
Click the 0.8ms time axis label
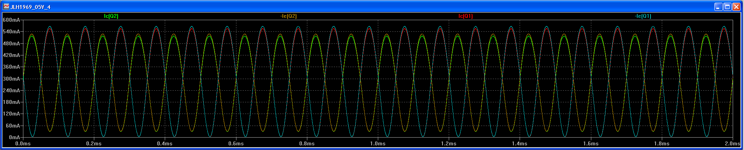(x=307, y=144)
